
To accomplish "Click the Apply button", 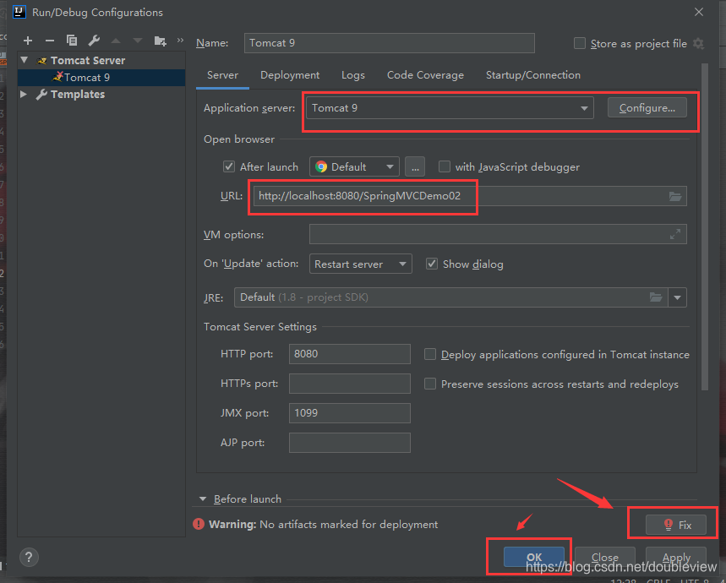I will [x=676, y=557].
